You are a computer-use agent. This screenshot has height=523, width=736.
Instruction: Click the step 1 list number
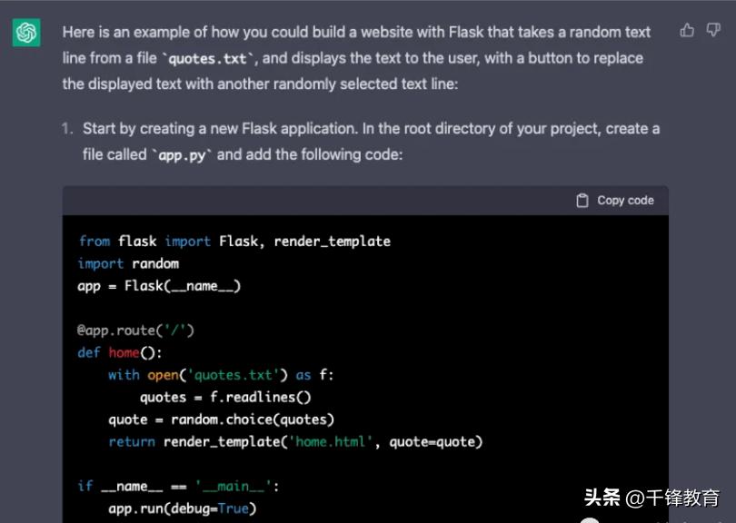67,129
